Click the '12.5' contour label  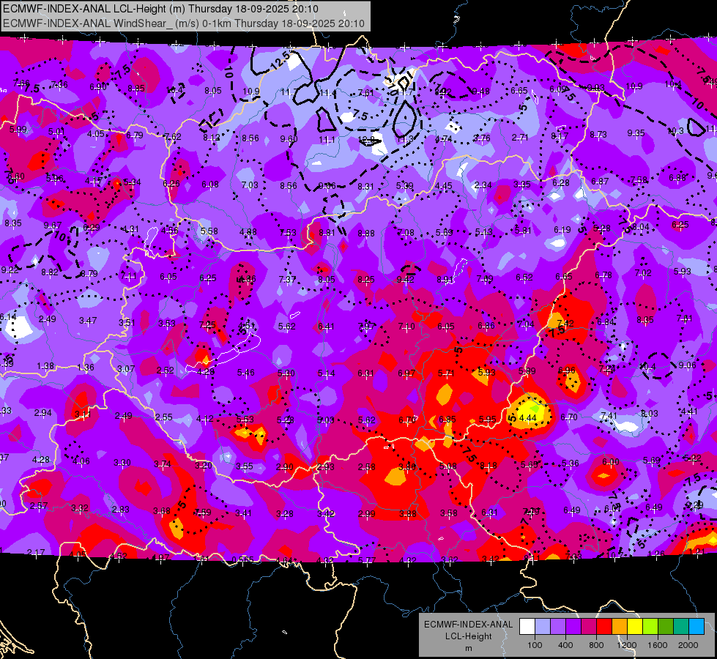(280, 61)
